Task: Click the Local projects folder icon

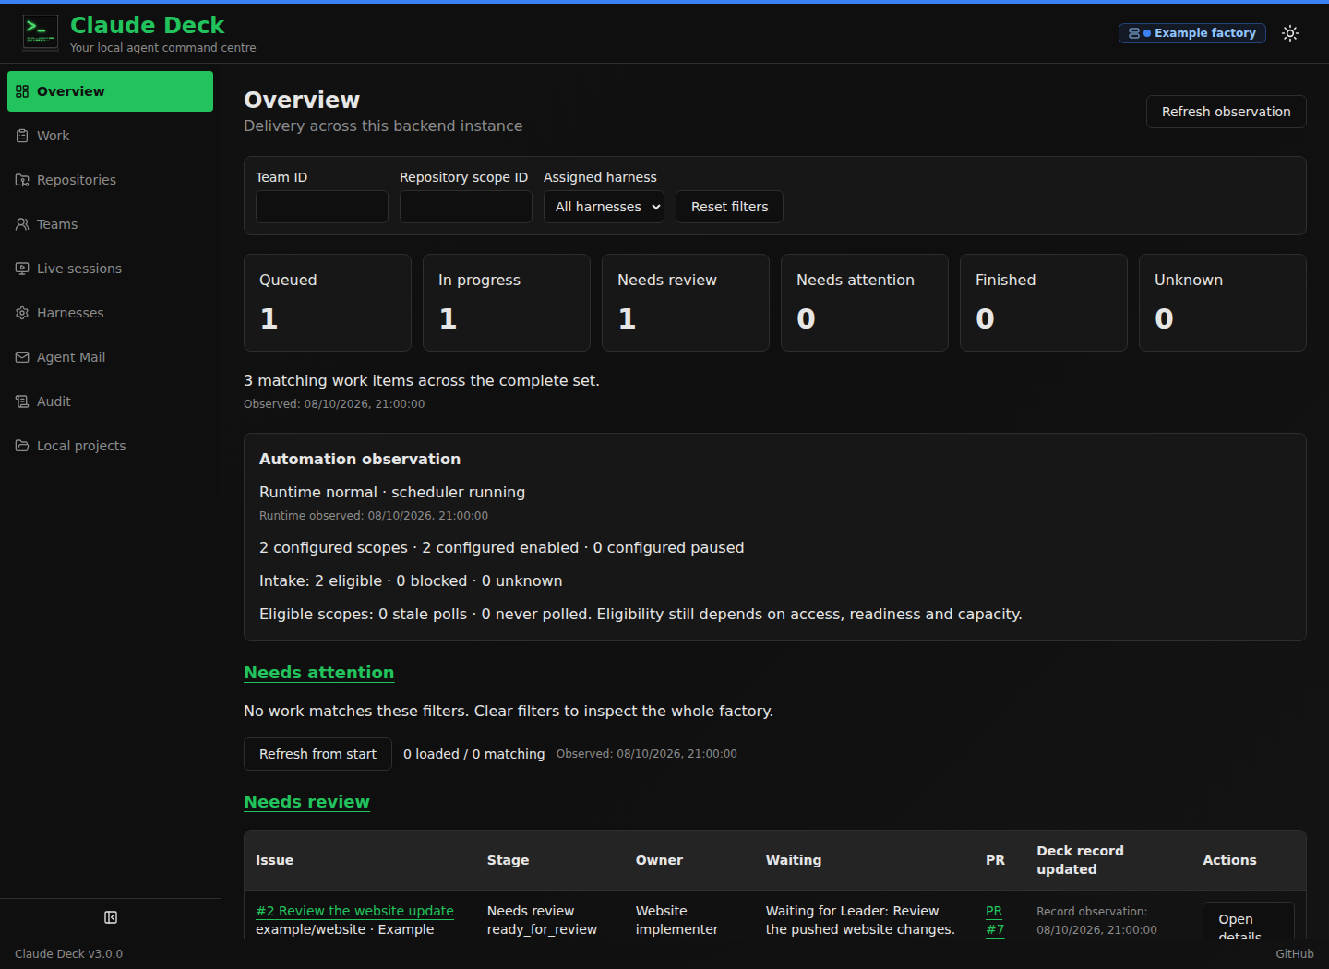Action: pyautogui.click(x=22, y=446)
